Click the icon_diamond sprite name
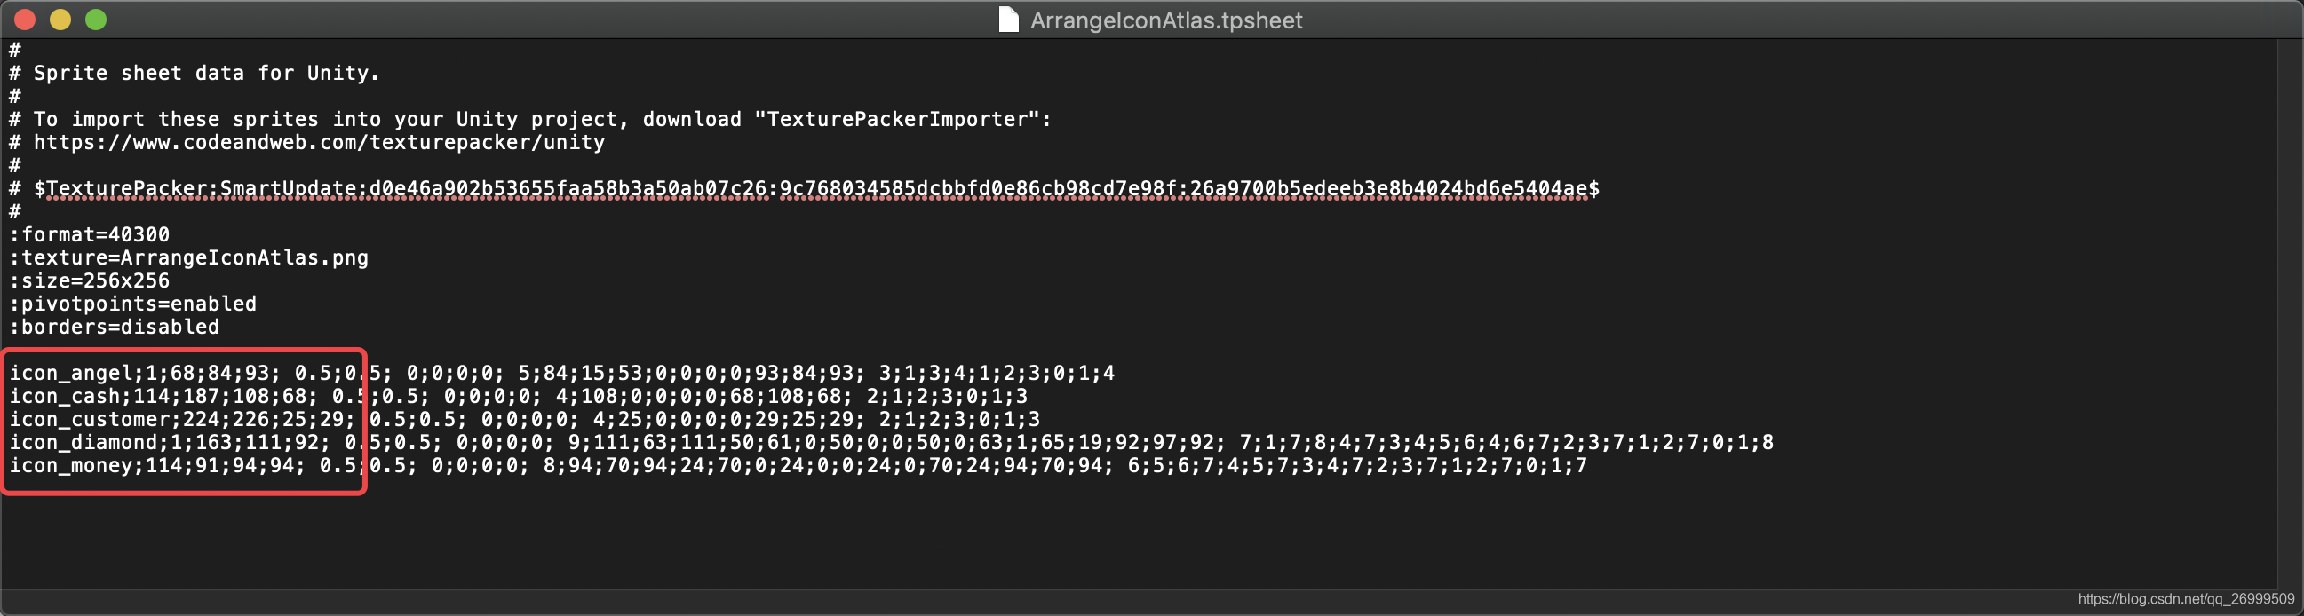This screenshot has height=616, width=2304. tap(83, 443)
